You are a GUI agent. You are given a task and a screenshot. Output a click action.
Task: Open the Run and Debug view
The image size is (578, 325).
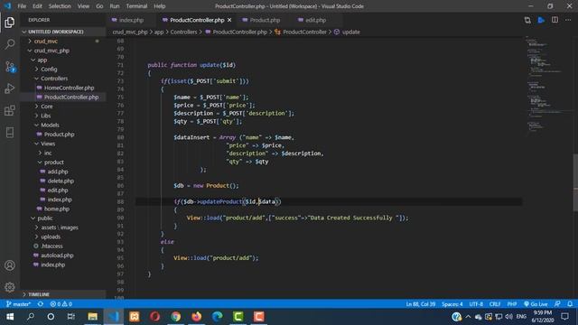[x=10, y=88]
